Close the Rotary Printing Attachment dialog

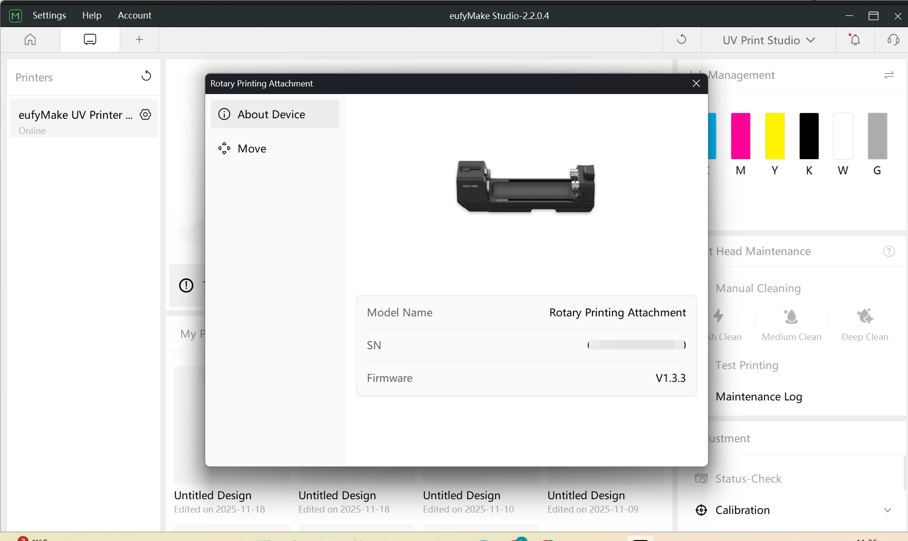[x=696, y=84]
